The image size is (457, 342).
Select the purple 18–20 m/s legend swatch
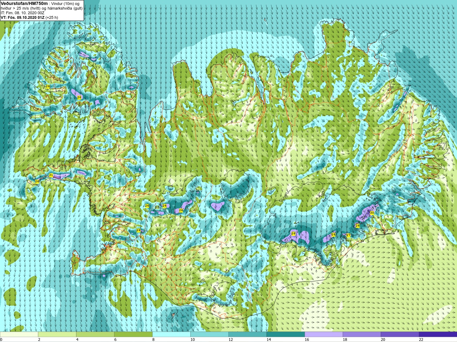(x=362, y=335)
